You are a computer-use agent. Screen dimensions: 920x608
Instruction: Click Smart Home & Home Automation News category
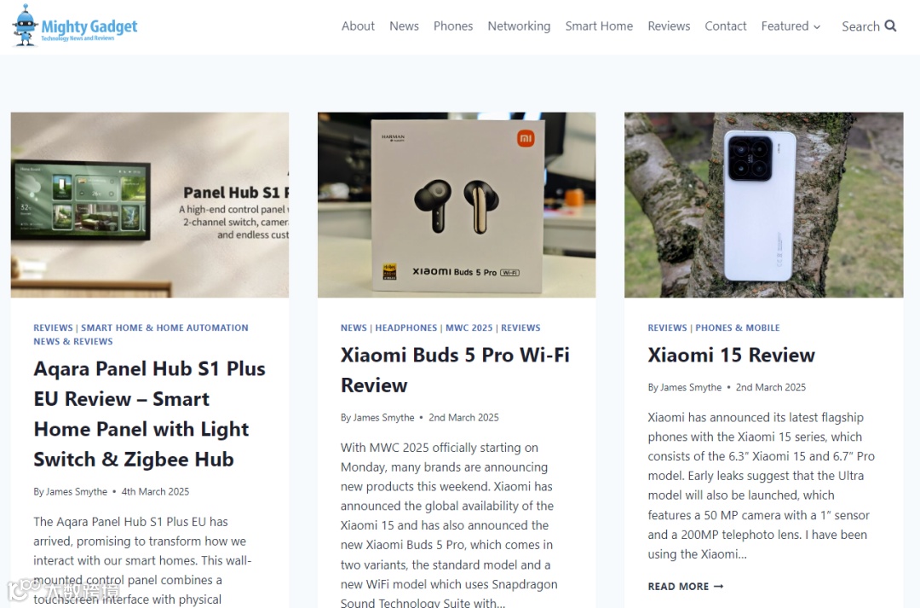141,334
